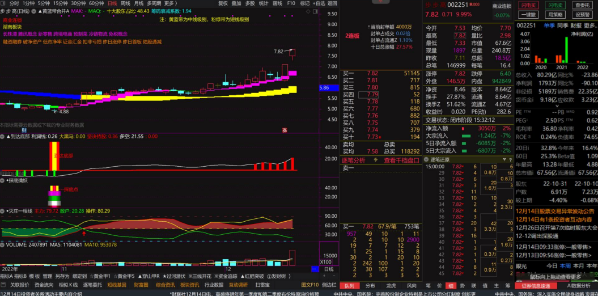This screenshot has width=598, height=296.
Task: Switch to the 周线 weekly chart tab
Action: point(125,3)
